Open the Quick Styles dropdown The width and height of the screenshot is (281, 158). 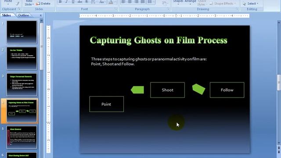[202, 3]
